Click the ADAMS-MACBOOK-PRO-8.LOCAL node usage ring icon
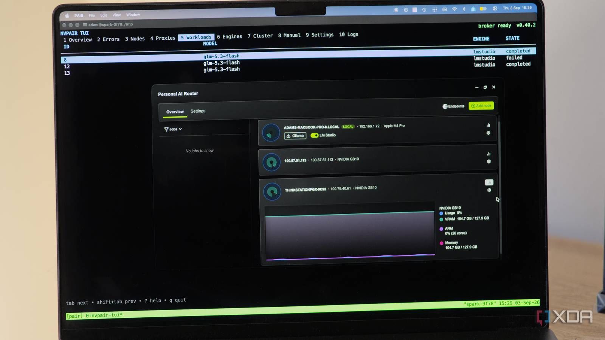This screenshot has height=340, width=605. coord(271,133)
